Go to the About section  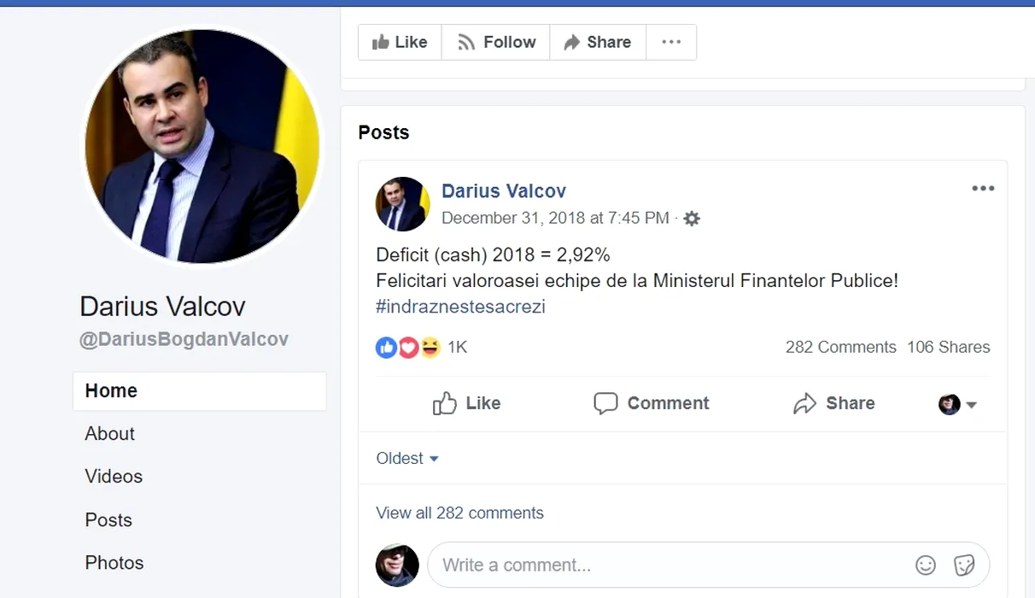[110, 434]
